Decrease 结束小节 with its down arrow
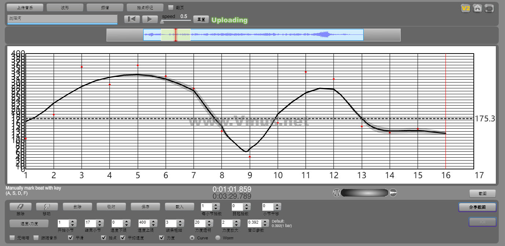The height and width of the screenshot is (246, 505). pos(100,225)
